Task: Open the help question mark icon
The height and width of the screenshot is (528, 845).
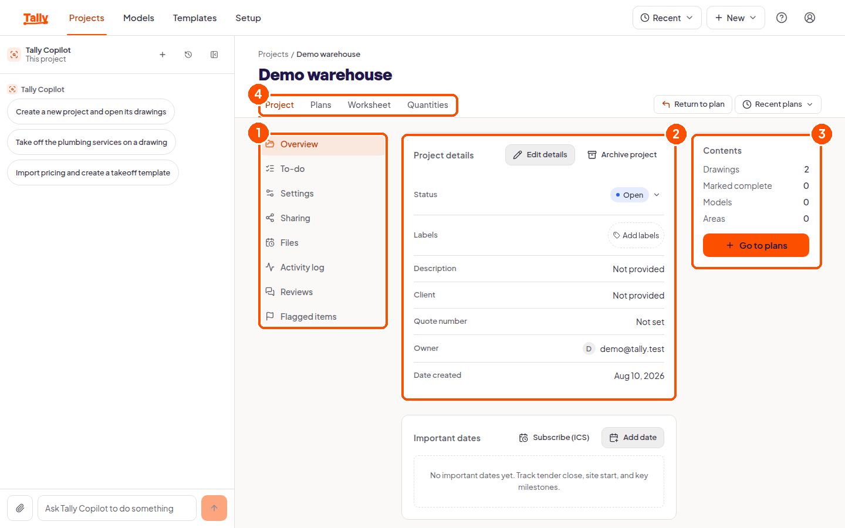Action: click(x=782, y=18)
